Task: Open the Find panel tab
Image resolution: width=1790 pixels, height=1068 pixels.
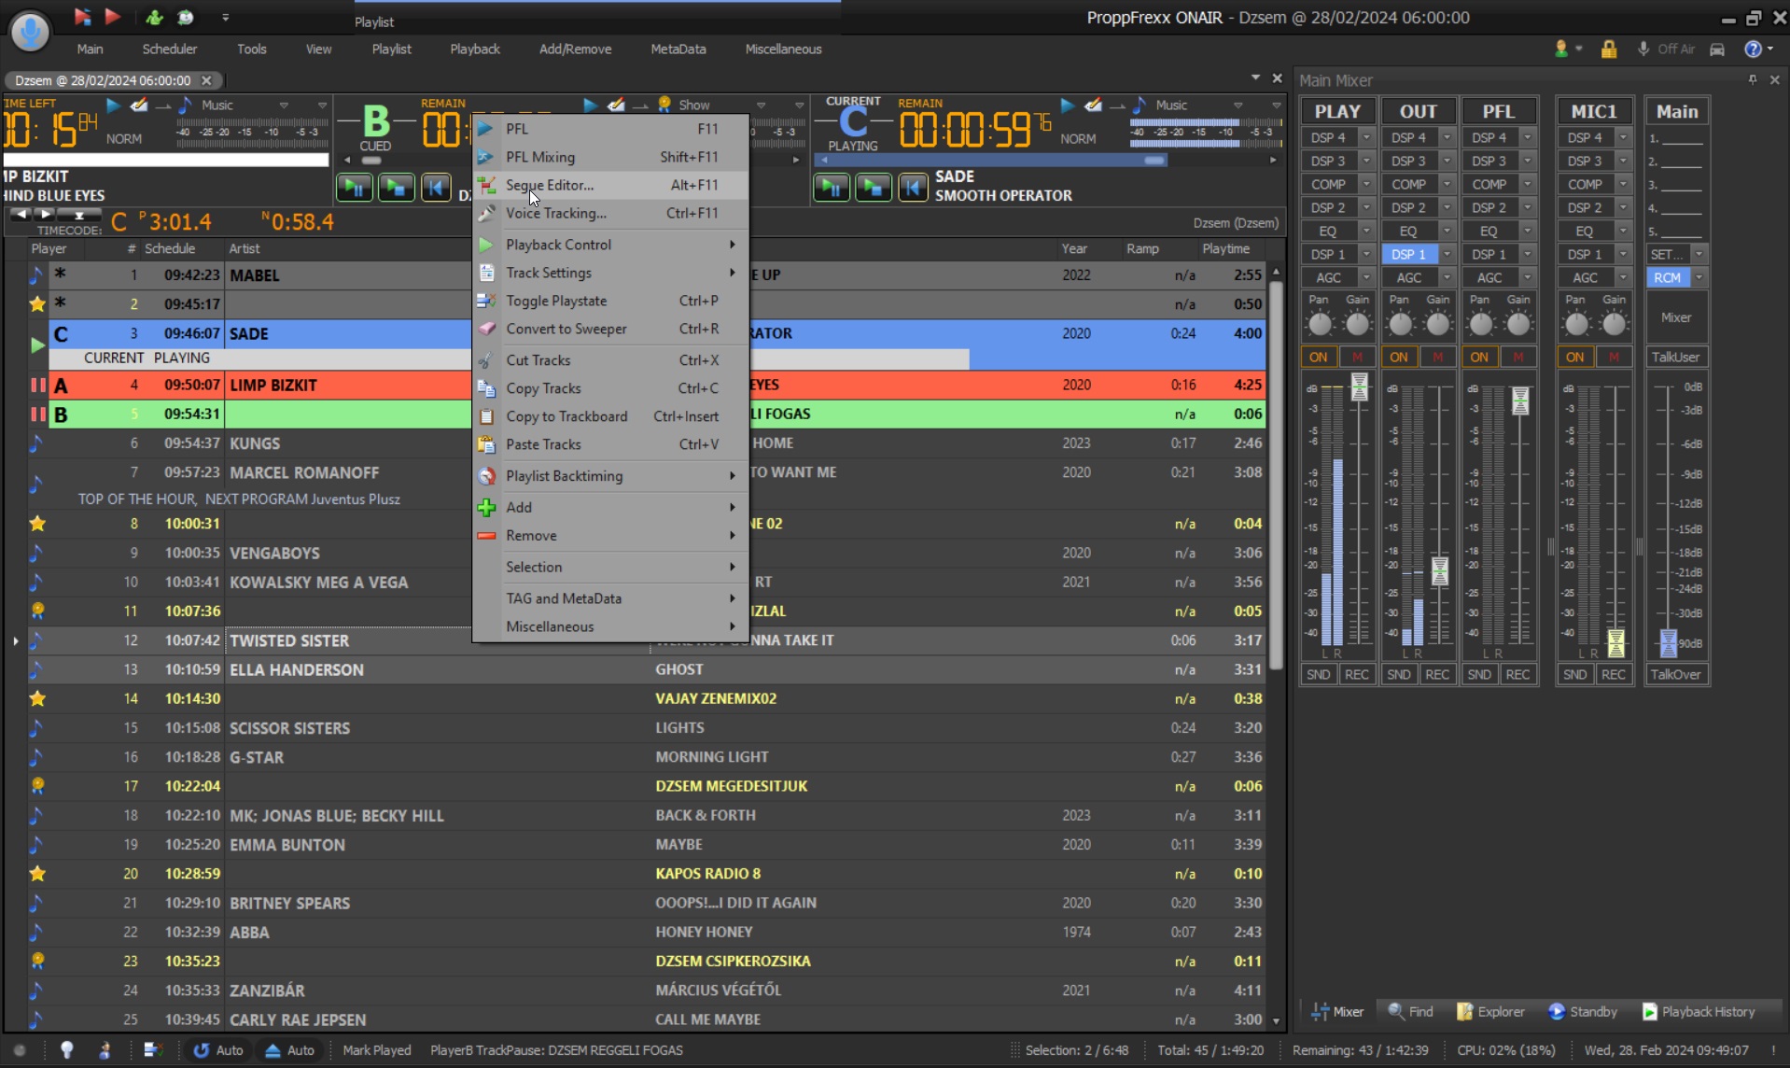Action: click(1409, 1011)
